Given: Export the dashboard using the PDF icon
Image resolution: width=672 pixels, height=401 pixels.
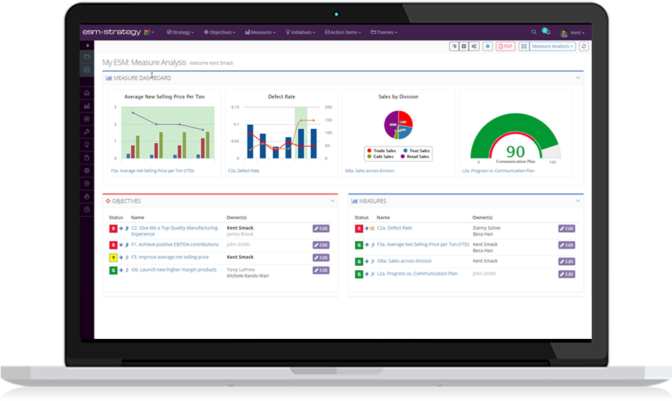Looking at the screenshot, I should (505, 47).
